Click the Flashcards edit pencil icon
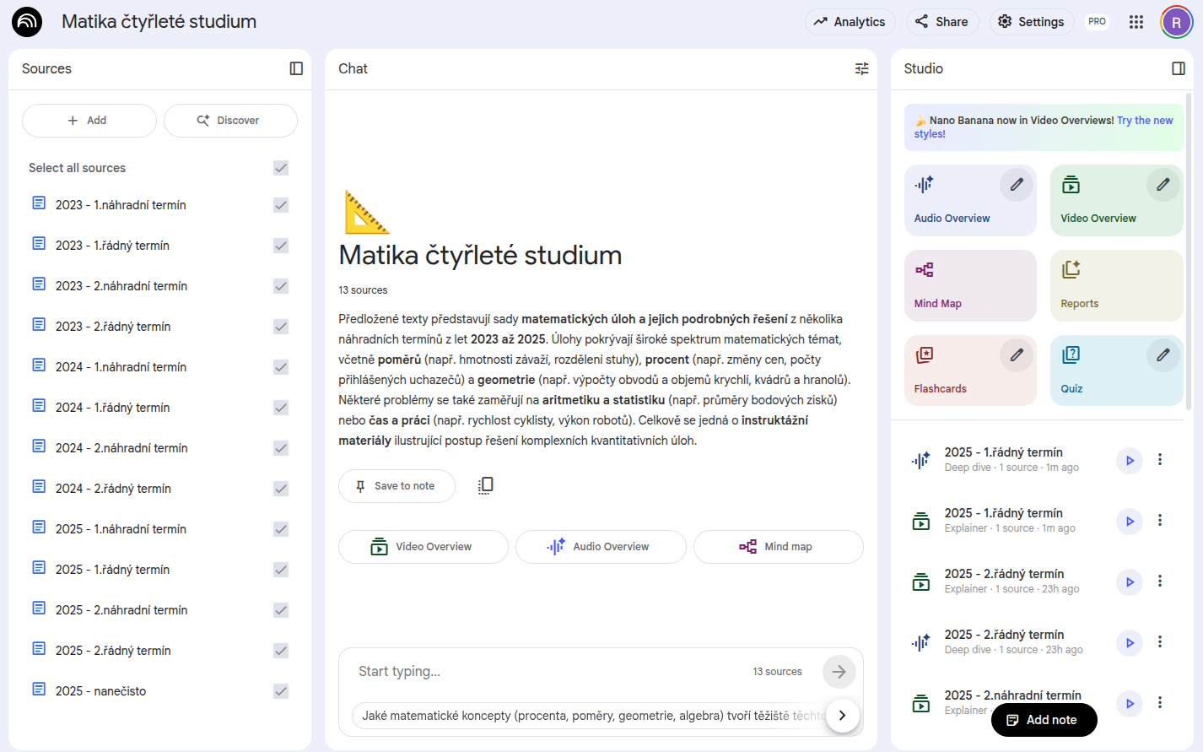 click(x=1017, y=354)
